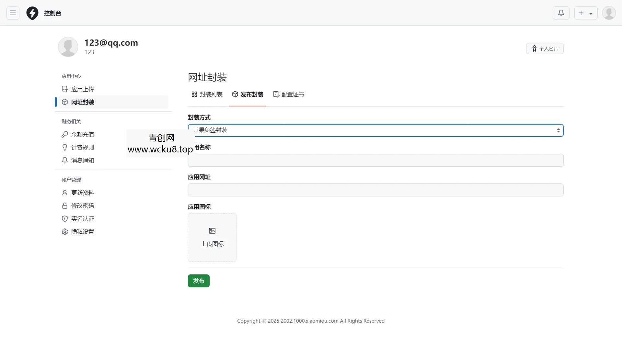Image resolution: width=622 pixels, height=344 pixels.
Task: Open the 隐私设置 gear icon
Action: 65,232
